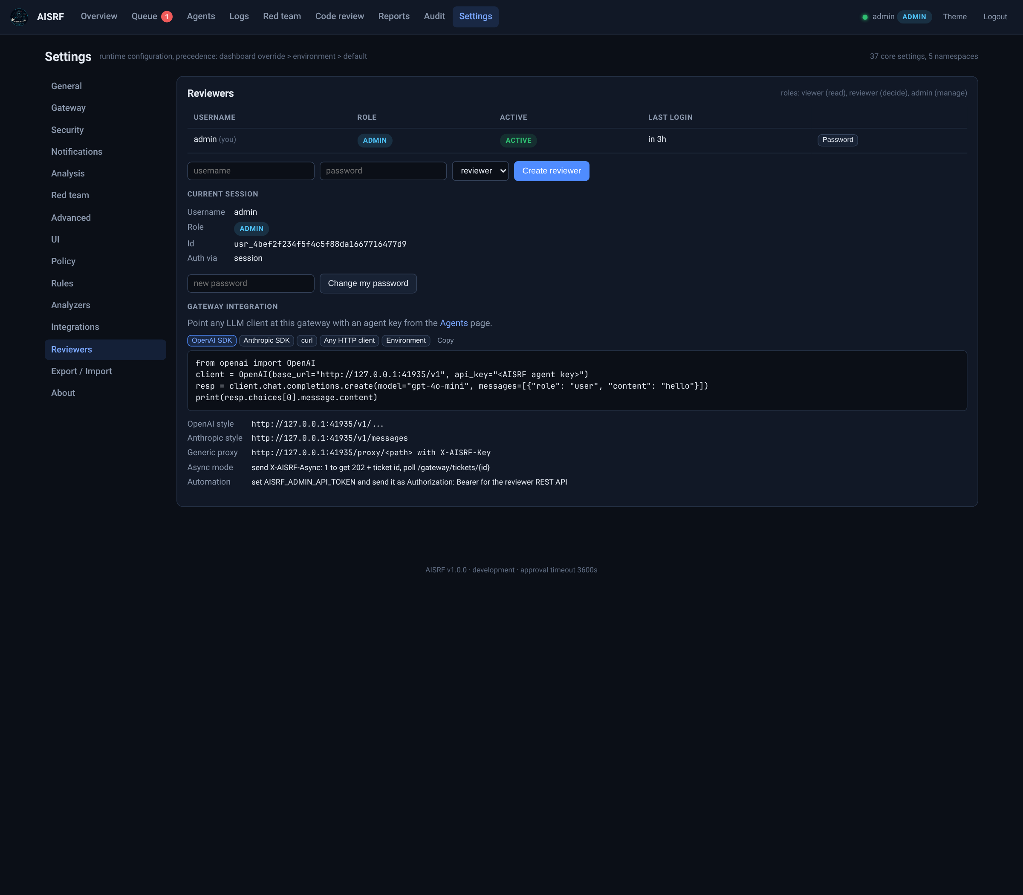Click the Create reviewer button

point(552,171)
